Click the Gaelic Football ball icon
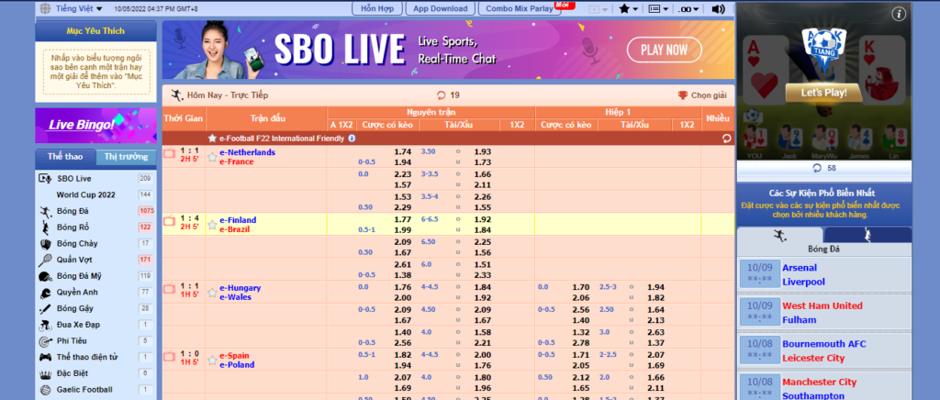Screen dimensions: 940x400 pos(46,390)
